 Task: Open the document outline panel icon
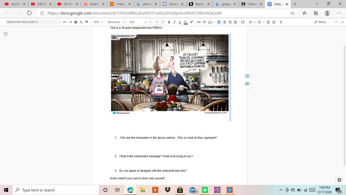coord(6,34)
